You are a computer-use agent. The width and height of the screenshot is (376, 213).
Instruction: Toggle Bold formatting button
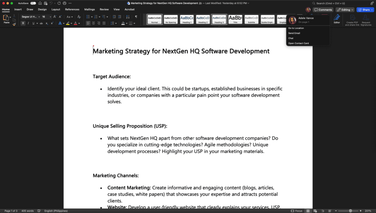point(23,23)
